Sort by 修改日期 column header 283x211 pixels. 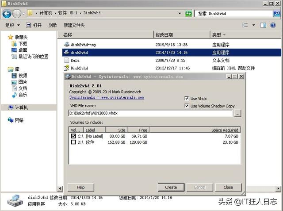(x=182, y=35)
